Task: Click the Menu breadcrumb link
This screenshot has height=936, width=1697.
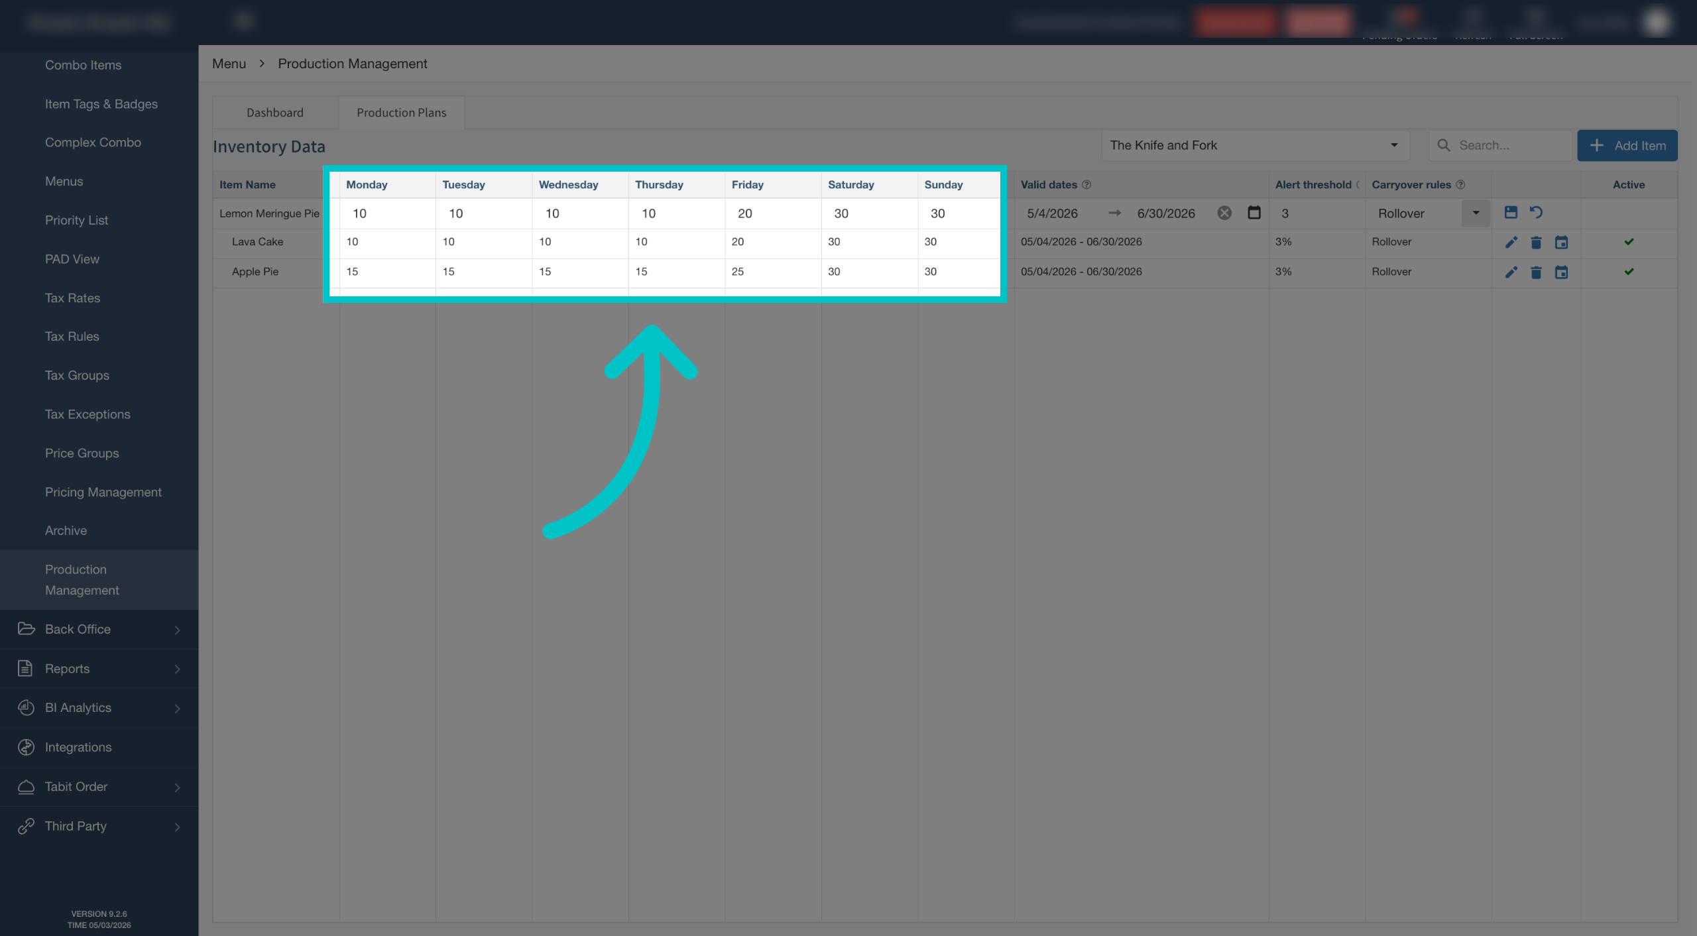Action: tap(229, 64)
